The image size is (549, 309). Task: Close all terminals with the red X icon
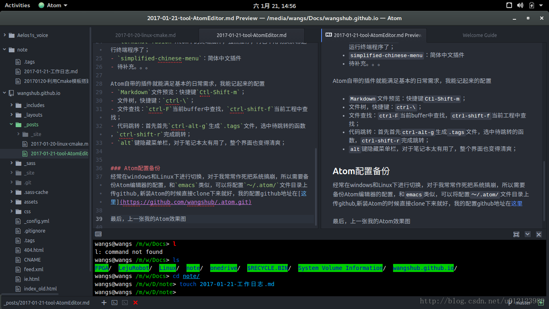point(135,303)
